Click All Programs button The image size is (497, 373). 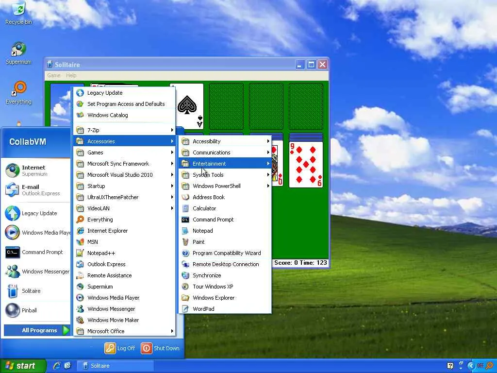(37, 330)
